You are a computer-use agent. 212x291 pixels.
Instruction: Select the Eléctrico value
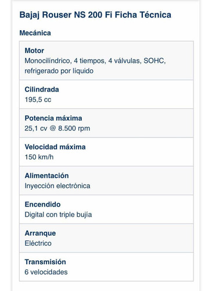pos(38,243)
